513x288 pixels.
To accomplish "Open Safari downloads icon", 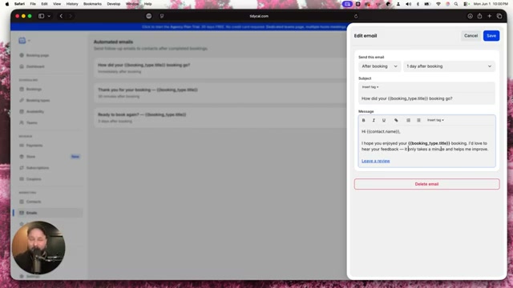I will (470, 16).
